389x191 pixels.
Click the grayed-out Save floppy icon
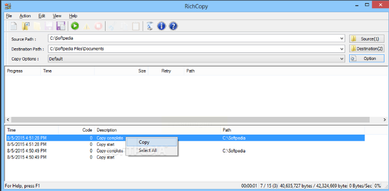coord(49,26)
